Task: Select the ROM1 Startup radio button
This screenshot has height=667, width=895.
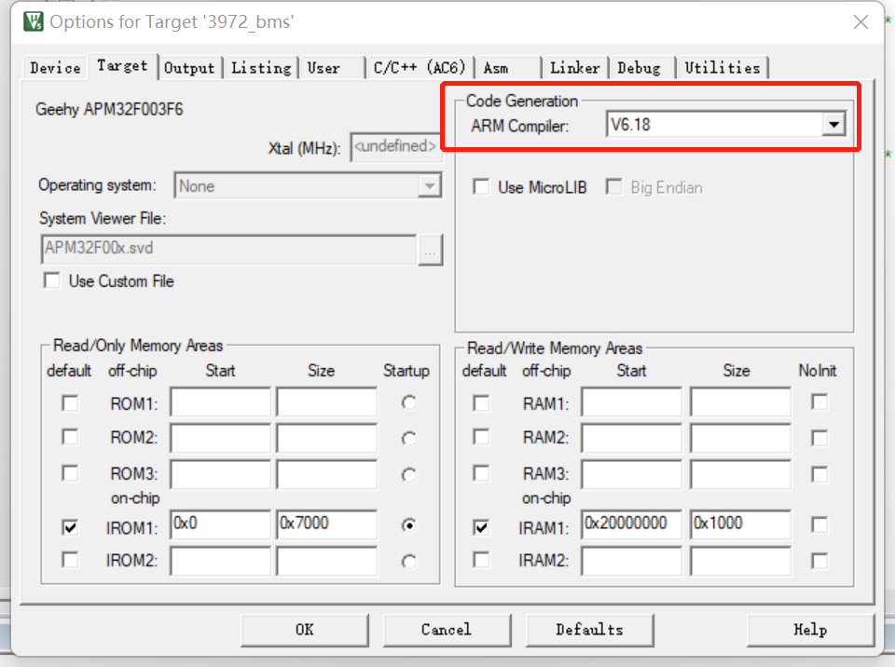Action: click(x=408, y=402)
